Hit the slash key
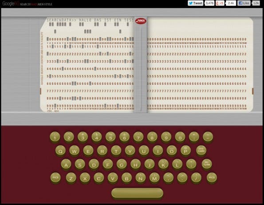264x205 pixels. click(x=196, y=177)
